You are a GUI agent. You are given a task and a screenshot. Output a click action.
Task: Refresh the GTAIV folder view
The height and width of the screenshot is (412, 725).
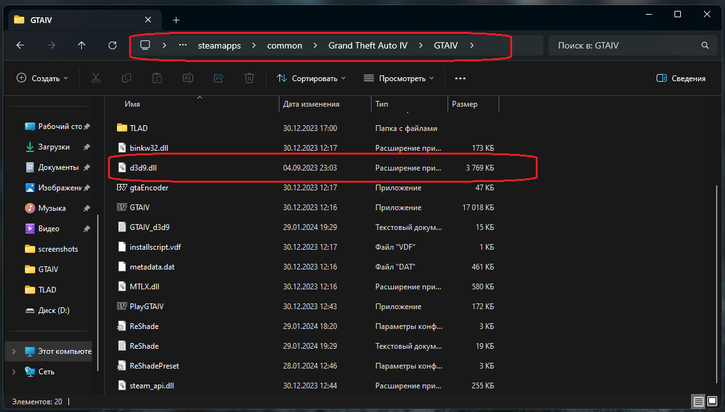click(113, 45)
